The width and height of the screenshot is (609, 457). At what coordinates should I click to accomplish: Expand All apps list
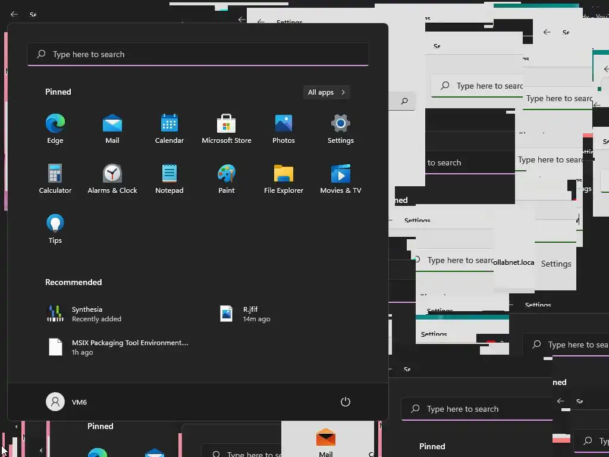coord(327,92)
